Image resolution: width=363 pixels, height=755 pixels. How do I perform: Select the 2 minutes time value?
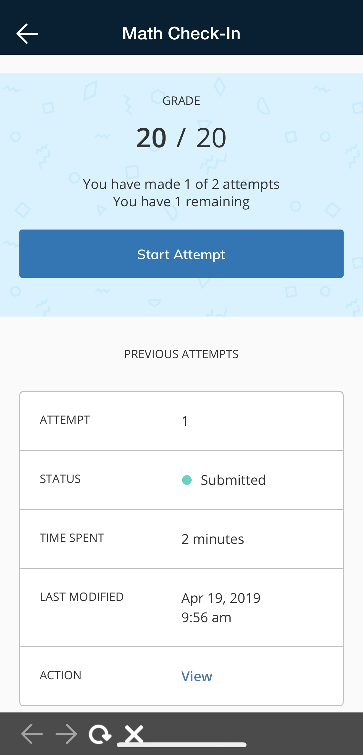point(213,539)
